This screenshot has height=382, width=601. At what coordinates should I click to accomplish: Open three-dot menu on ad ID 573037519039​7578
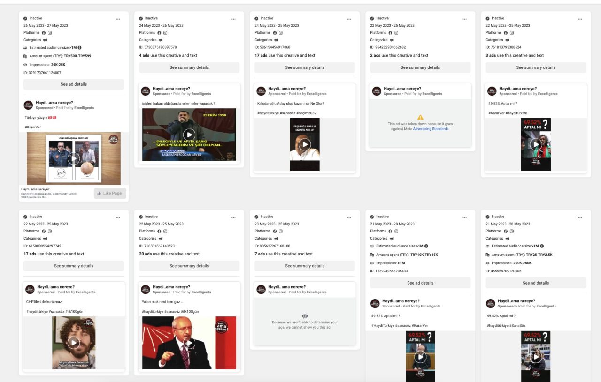(x=233, y=19)
